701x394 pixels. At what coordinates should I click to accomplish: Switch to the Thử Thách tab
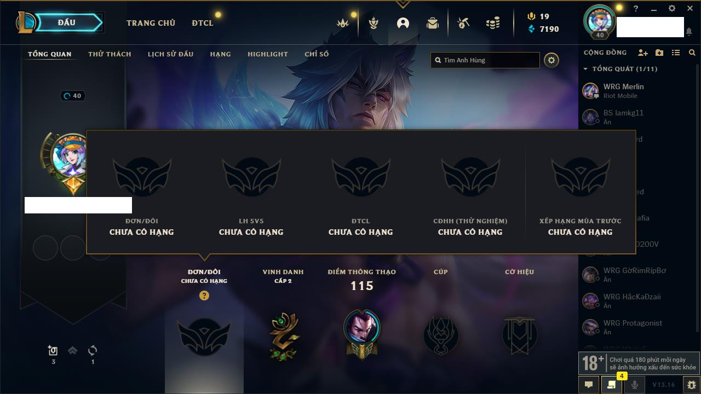pyautogui.click(x=110, y=54)
